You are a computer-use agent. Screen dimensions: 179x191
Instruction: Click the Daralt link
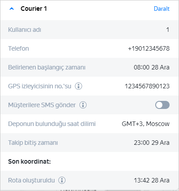162,9
